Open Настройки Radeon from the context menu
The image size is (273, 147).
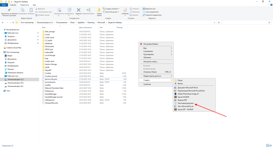coord(151,44)
